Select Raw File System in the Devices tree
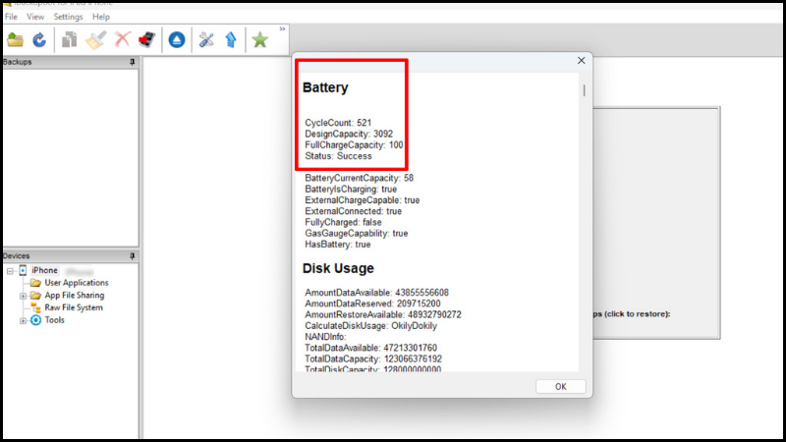The width and height of the screenshot is (786, 442). tap(74, 307)
